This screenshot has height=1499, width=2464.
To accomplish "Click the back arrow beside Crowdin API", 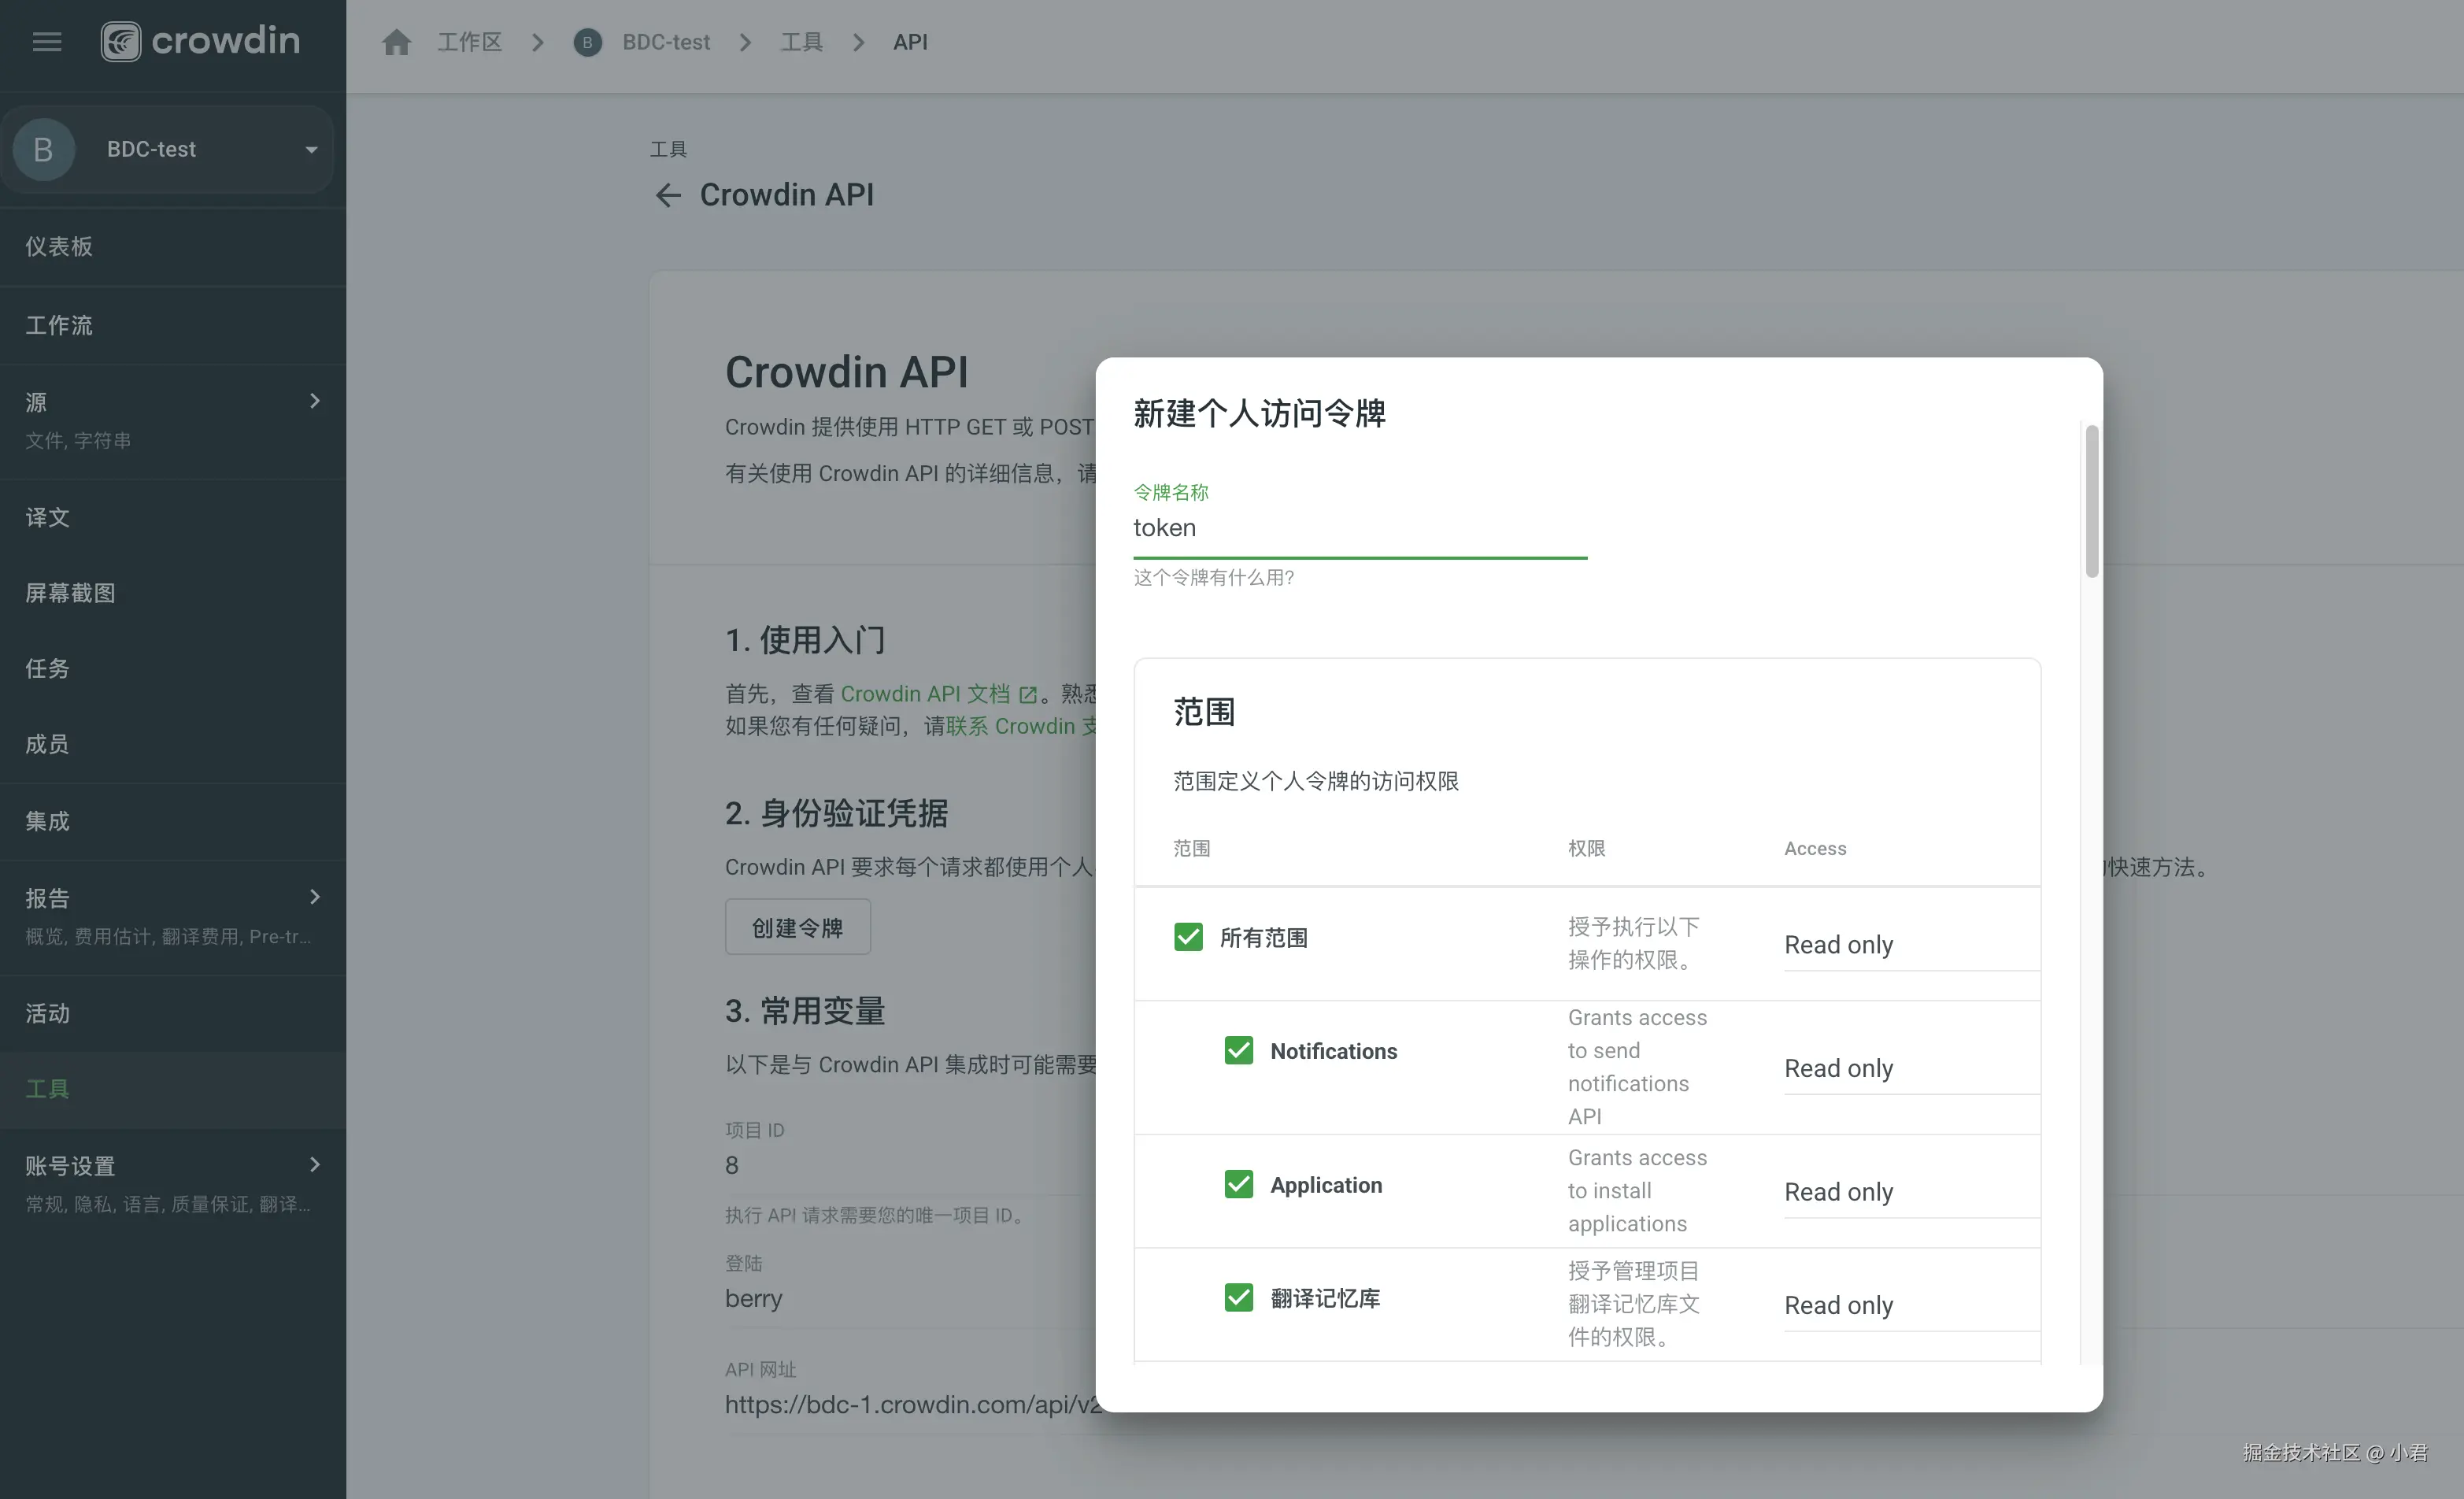I will (668, 195).
